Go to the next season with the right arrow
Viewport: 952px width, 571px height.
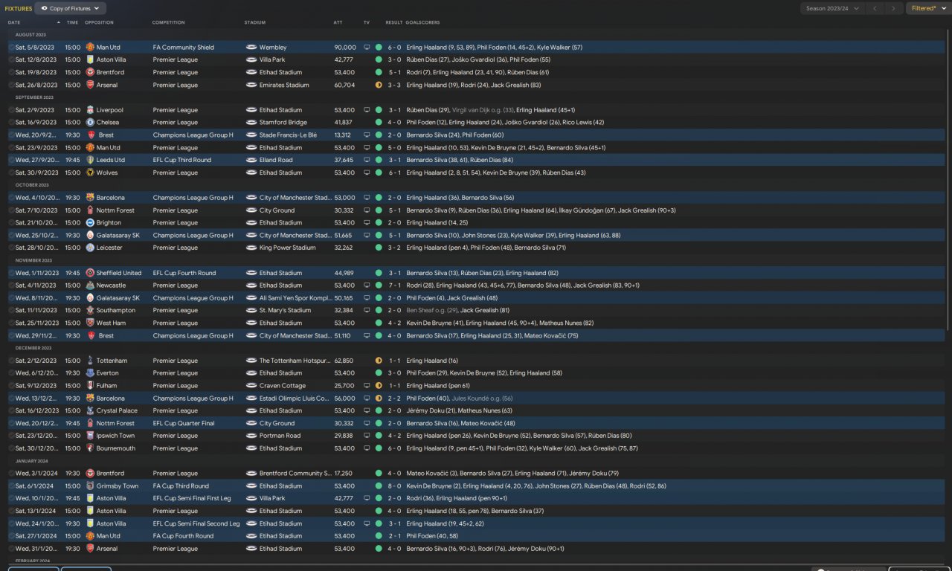[893, 8]
